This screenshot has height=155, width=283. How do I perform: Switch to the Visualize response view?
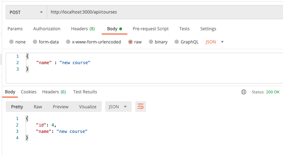[x=88, y=107]
